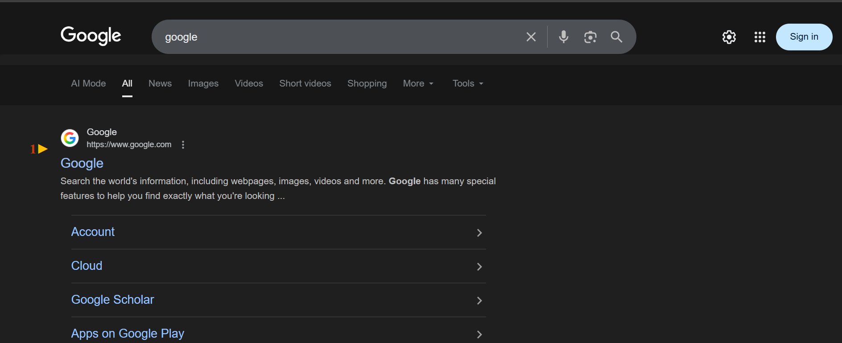Click the chevron on the Account row

[479, 232]
